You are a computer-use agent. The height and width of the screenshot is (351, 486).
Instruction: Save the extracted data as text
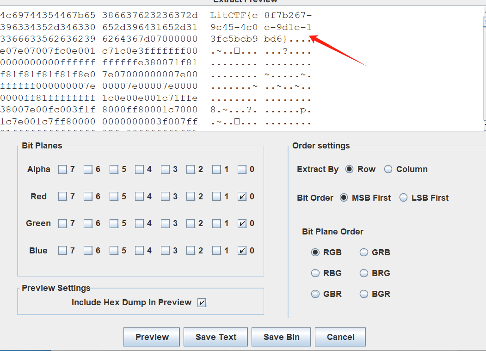[x=215, y=337]
